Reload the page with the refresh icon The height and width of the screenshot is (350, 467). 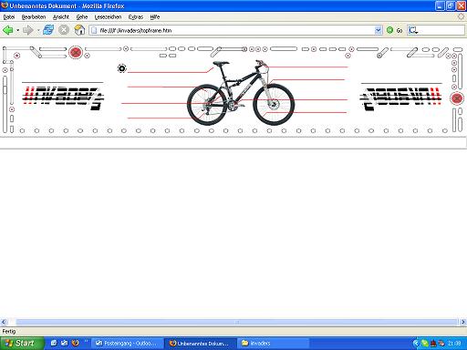click(x=48, y=30)
